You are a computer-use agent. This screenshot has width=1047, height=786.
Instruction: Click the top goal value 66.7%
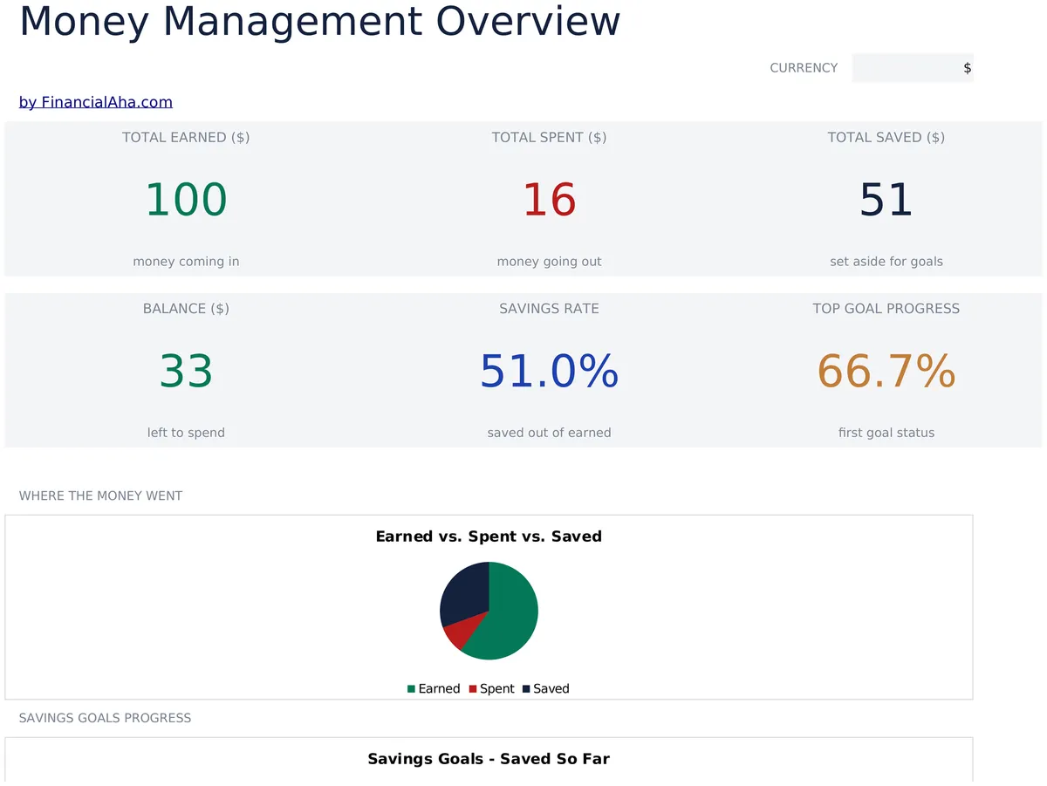(886, 371)
